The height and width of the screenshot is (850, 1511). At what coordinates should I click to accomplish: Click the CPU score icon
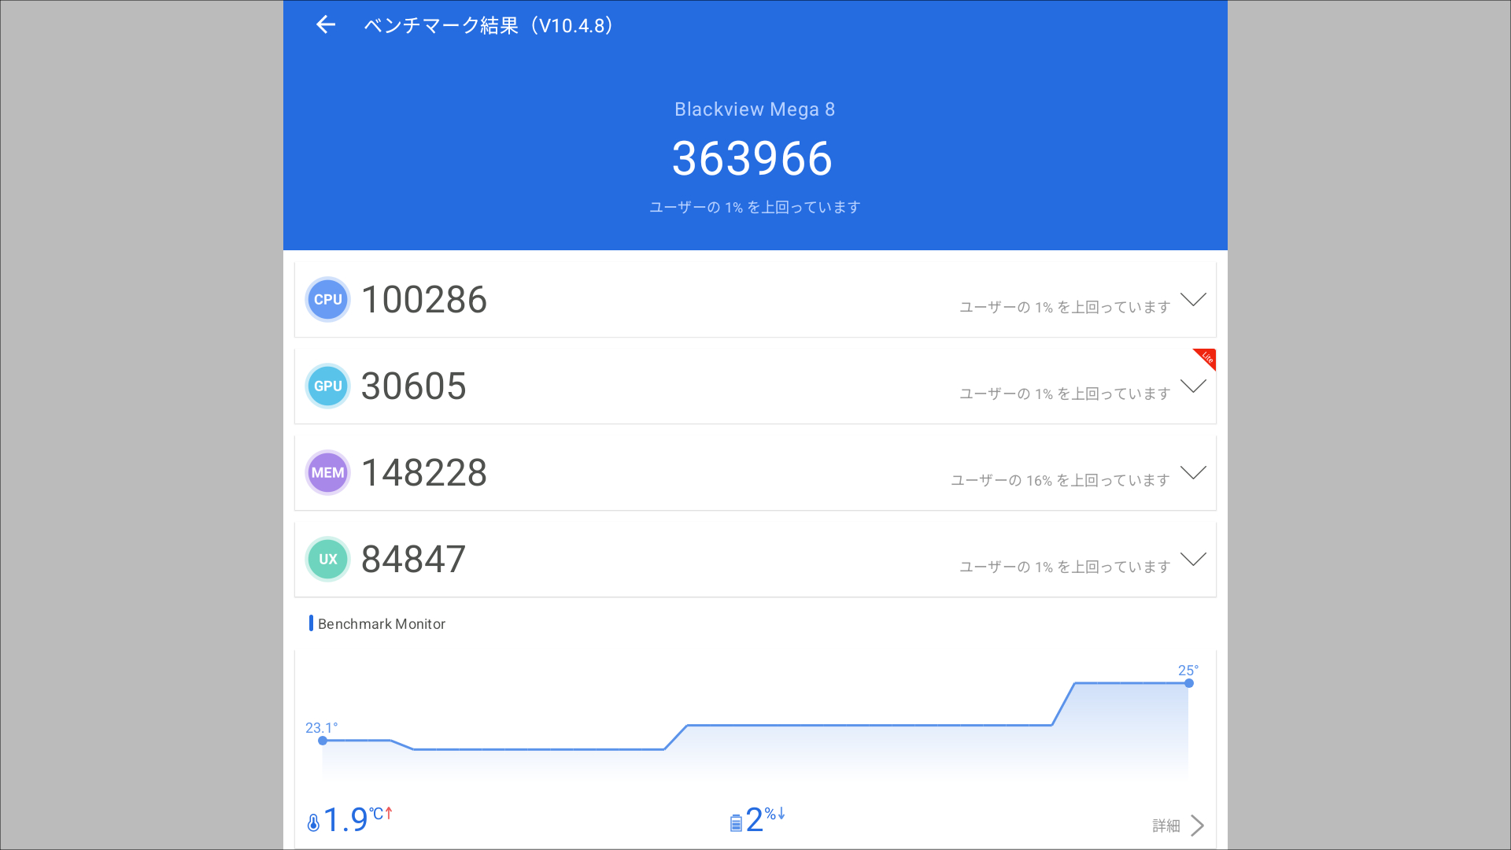[x=327, y=299]
